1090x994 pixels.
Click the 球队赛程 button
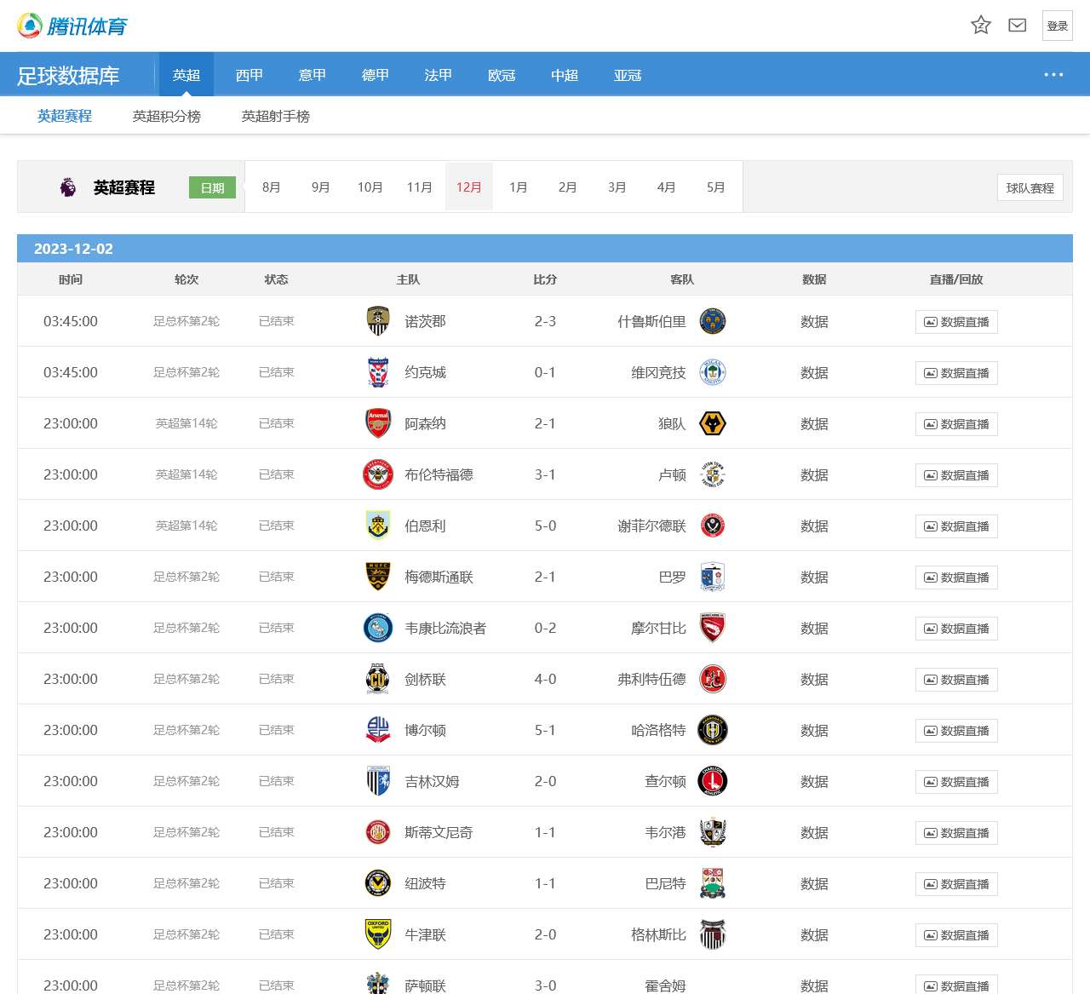click(x=1030, y=187)
